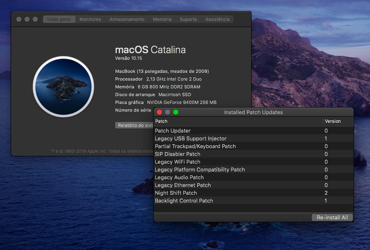Click version value 1 for Backlight Control Patch
370x250 pixels.
[326, 201]
